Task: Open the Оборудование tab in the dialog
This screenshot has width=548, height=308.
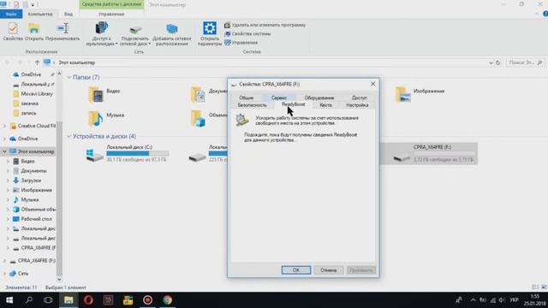Action: tap(319, 98)
